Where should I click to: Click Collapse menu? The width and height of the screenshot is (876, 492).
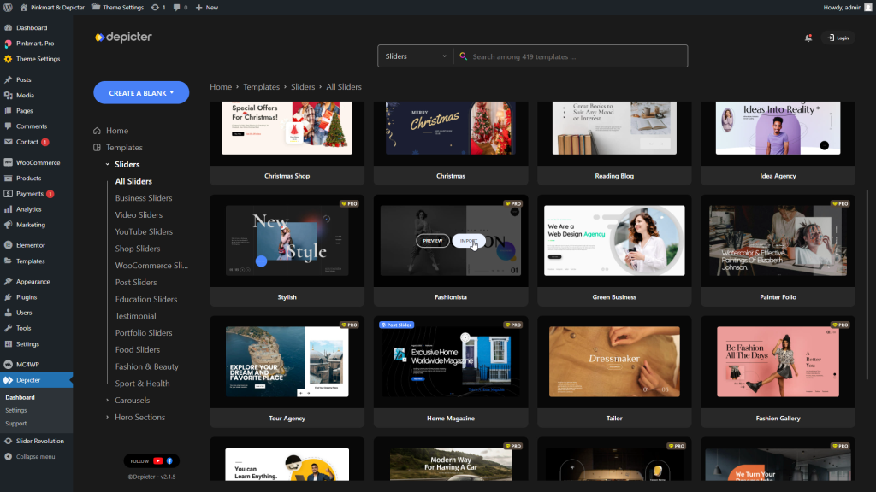pos(36,456)
